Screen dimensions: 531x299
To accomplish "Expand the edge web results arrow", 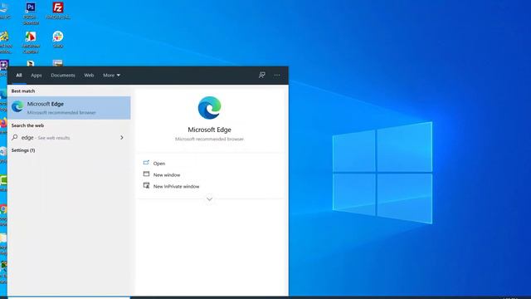I will (x=122, y=137).
